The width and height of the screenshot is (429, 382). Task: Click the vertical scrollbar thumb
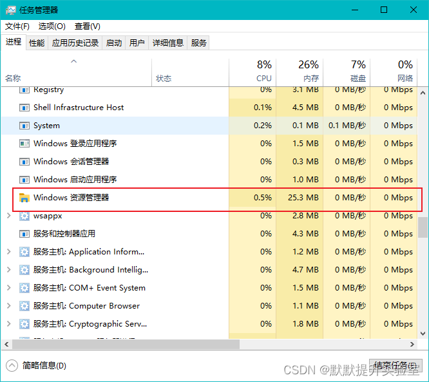pos(423,227)
